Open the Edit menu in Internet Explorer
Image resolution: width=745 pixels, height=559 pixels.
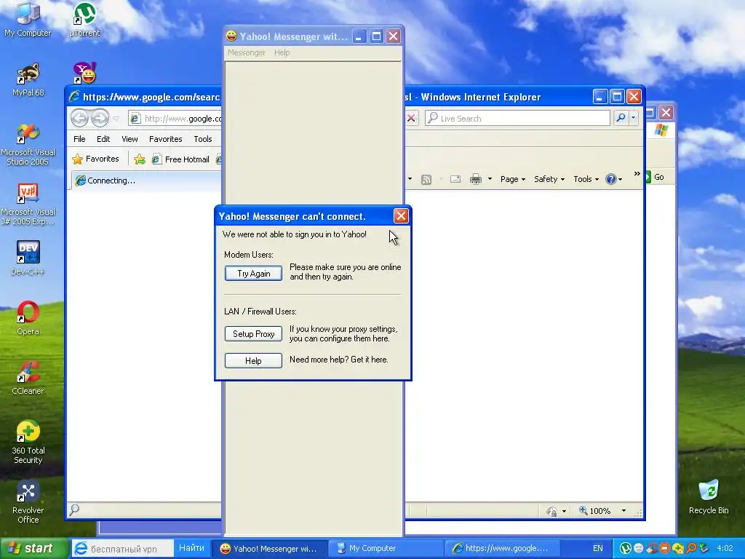pyautogui.click(x=103, y=139)
